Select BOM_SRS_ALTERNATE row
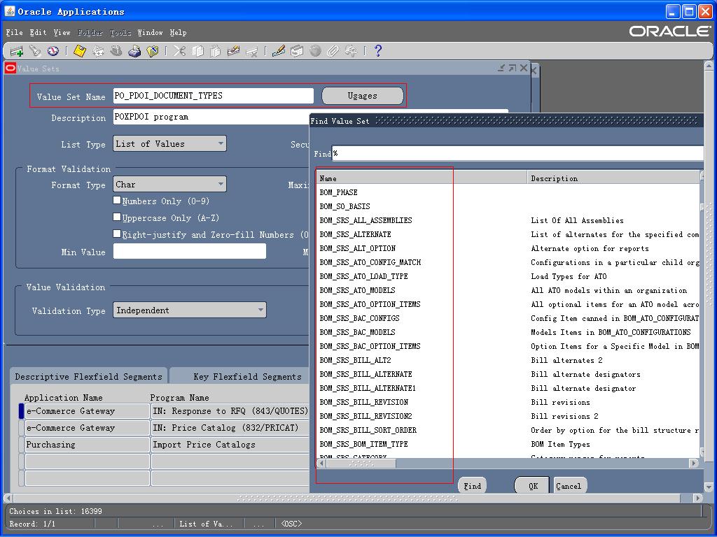 point(355,234)
